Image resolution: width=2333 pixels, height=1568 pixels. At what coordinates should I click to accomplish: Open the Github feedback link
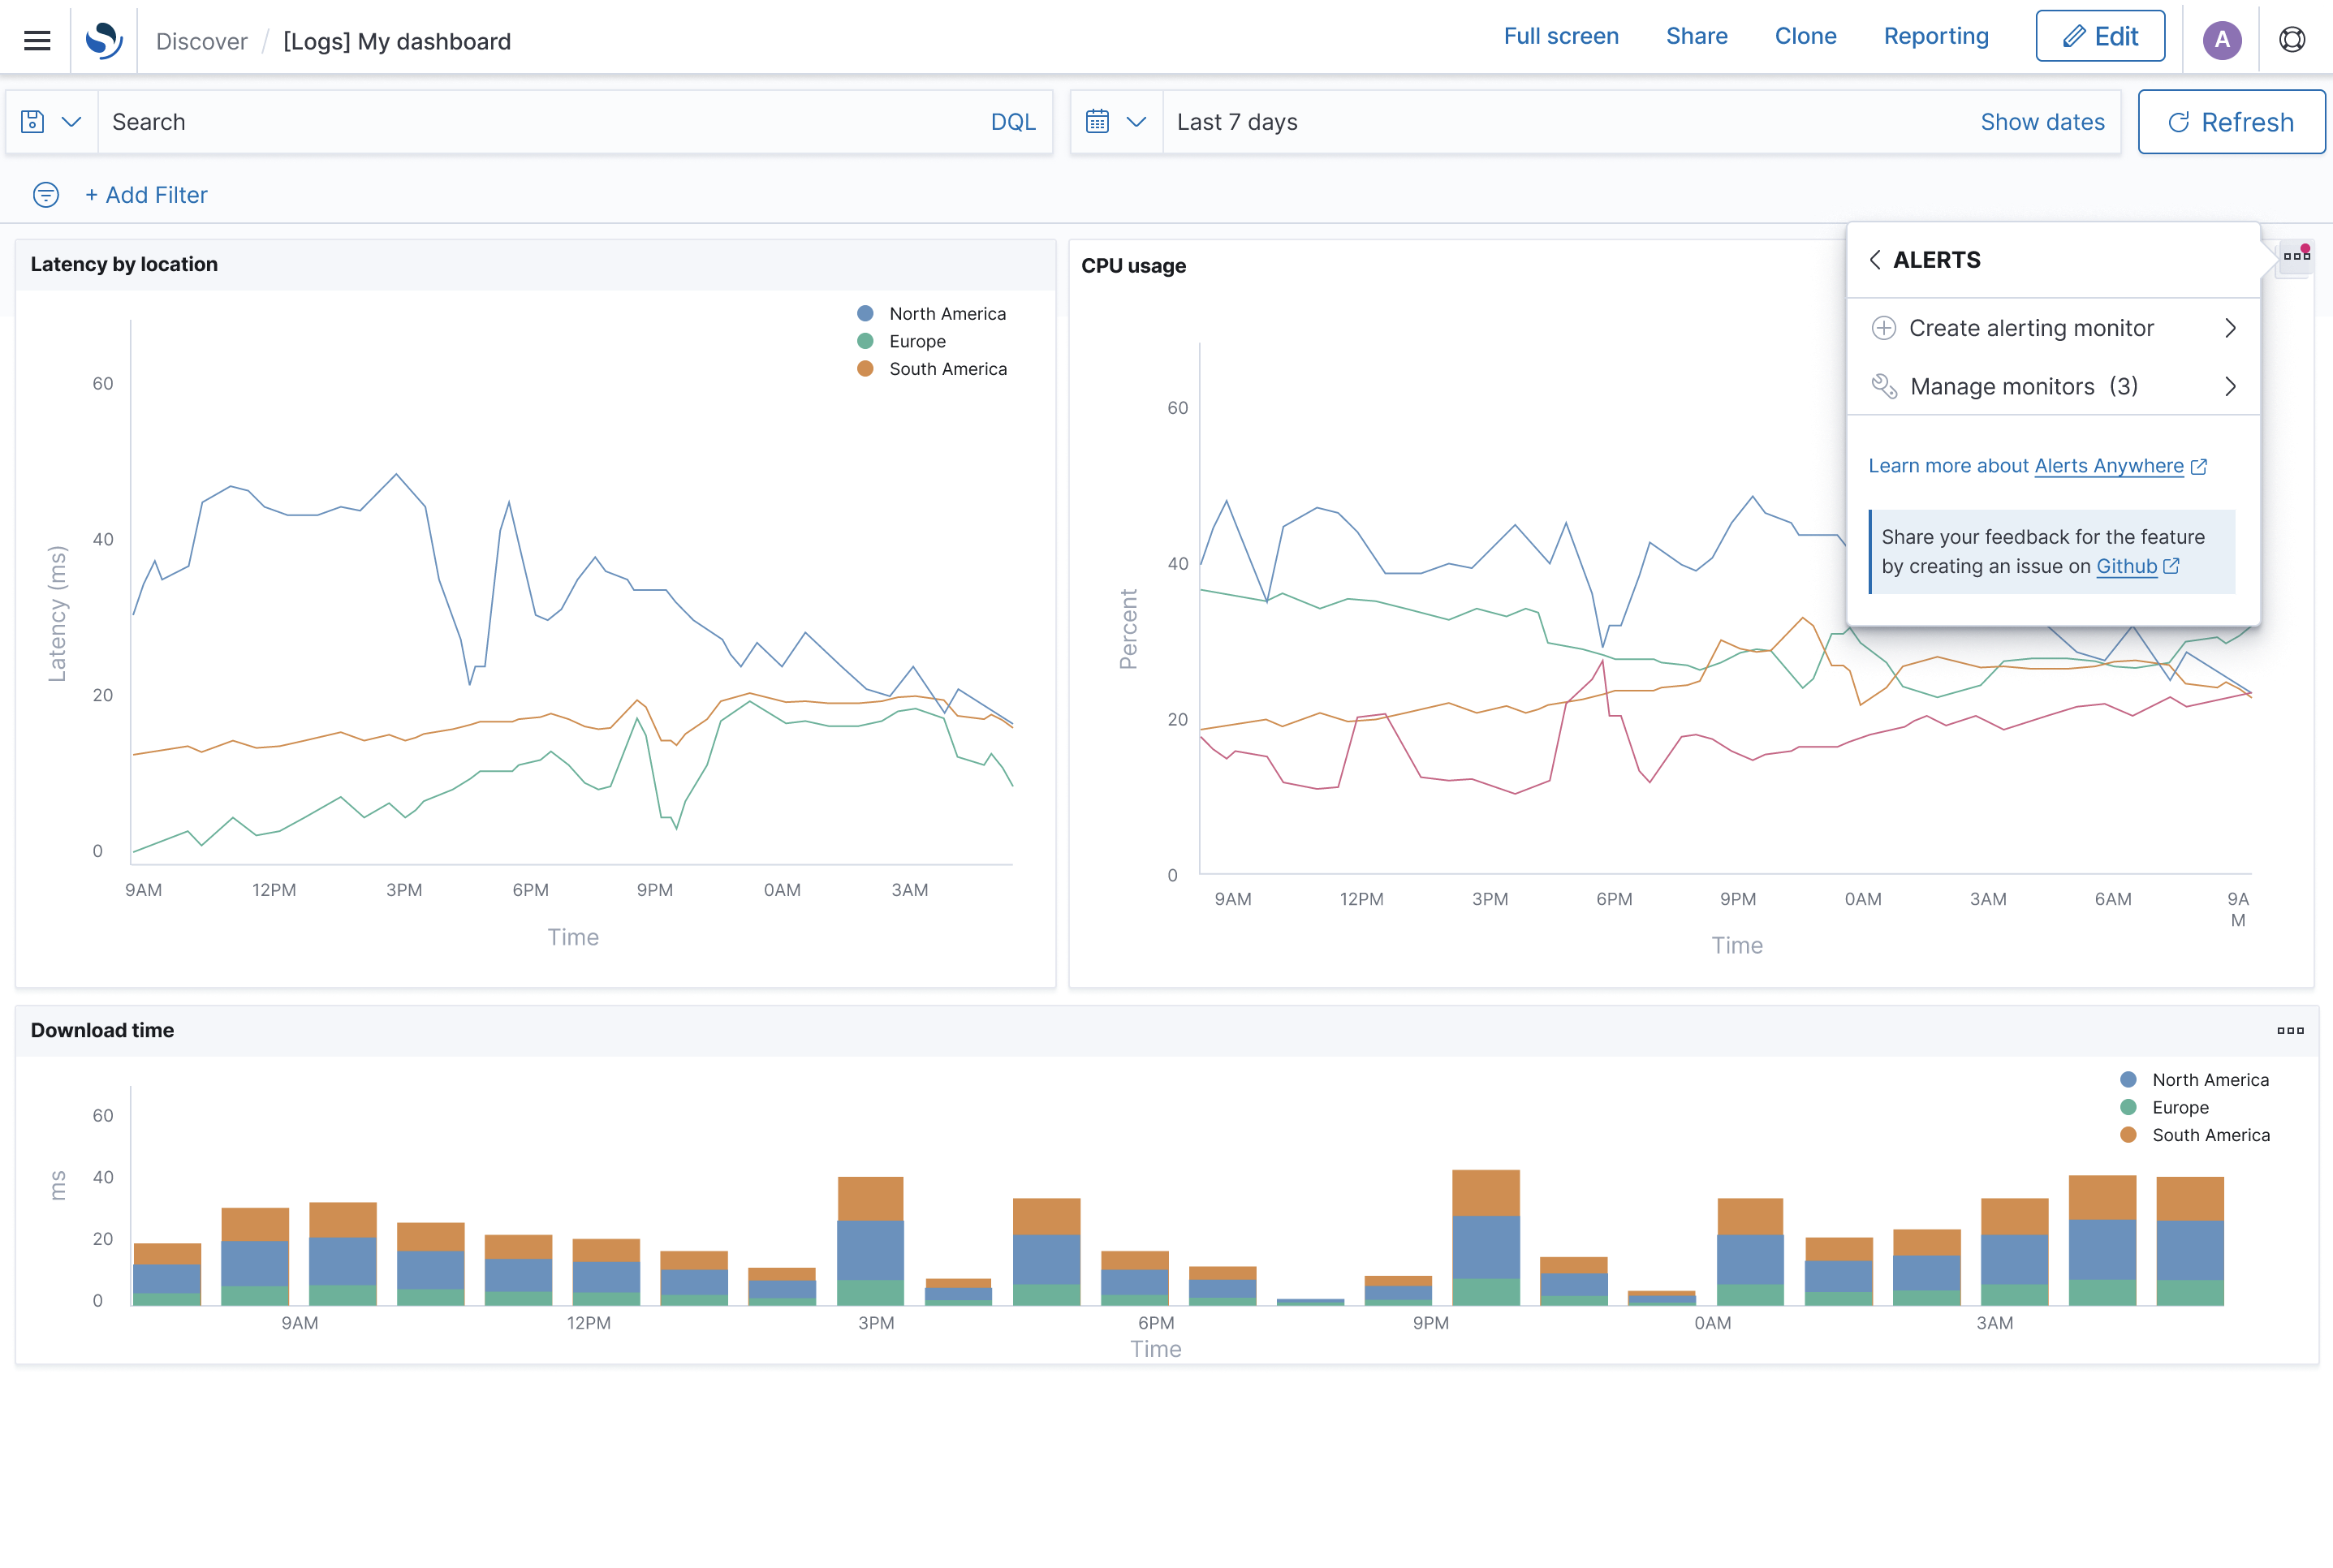coord(2126,566)
